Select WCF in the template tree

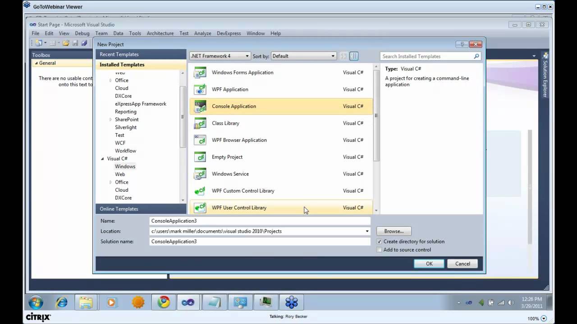click(x=120, y=143)
